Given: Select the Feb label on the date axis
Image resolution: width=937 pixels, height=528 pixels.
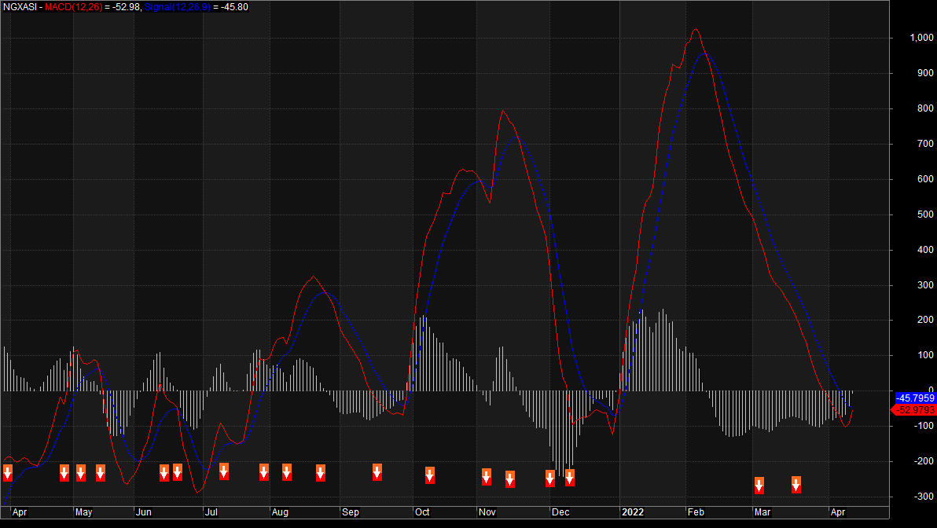Looking at the screenshot, I should (696, 512).
